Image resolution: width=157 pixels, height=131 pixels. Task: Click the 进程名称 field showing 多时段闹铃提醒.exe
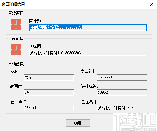click(122, 108)
